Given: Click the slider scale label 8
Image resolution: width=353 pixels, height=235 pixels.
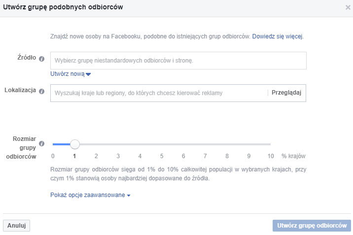Looking at the screenshot, I should pyautogui.click(x=227, y=156).
